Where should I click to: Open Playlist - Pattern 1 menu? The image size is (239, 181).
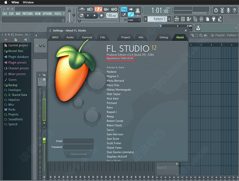pyautogui.click(x=212, y=35)
